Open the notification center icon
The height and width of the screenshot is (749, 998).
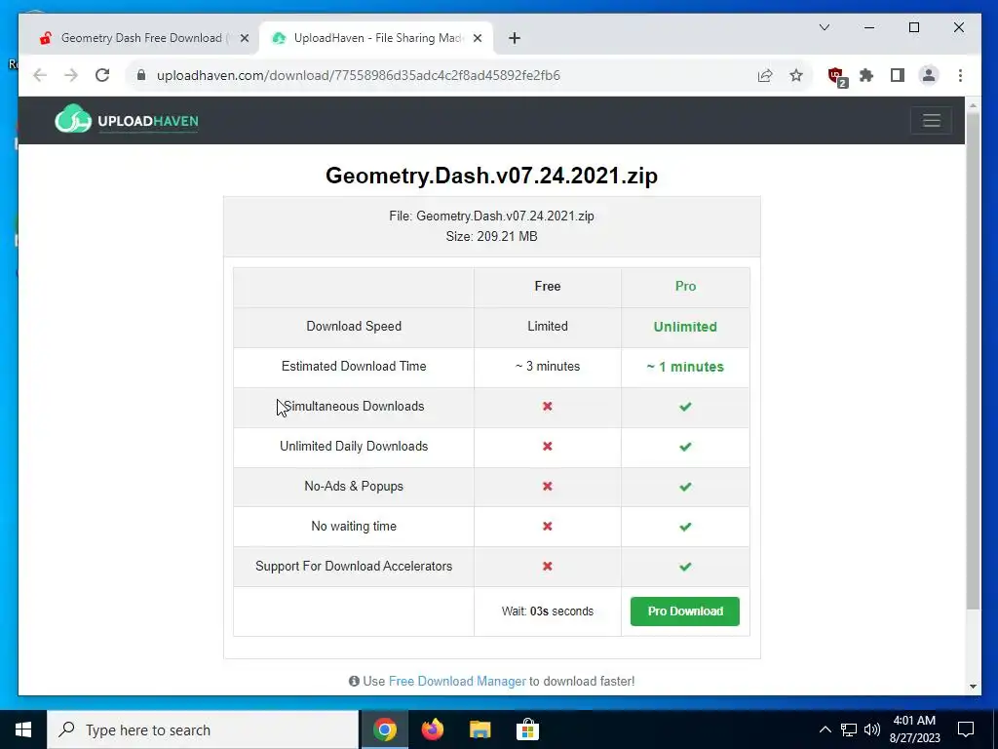click(x=966, y=729)
